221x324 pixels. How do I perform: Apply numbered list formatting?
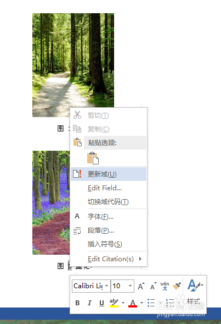click(x=170, y=303)
